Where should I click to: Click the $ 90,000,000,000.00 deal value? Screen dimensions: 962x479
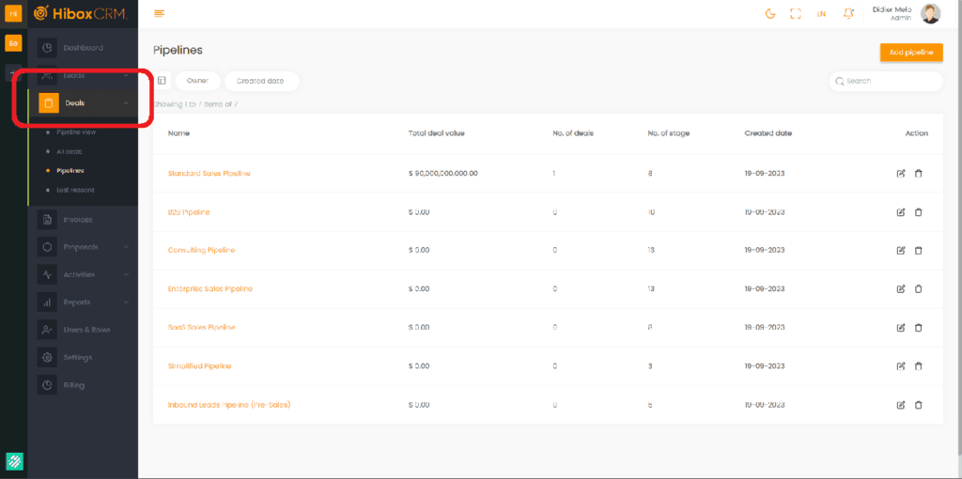pos(443,174)
